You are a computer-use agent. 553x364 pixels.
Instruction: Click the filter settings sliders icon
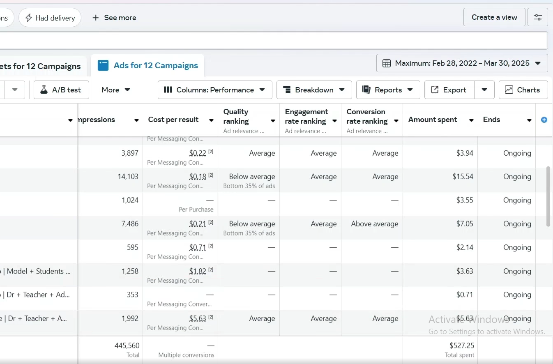tap(537, 17)
